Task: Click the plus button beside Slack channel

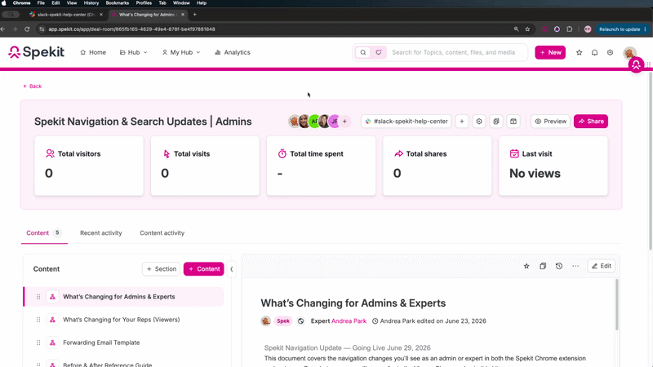Action: coord(462,122)
